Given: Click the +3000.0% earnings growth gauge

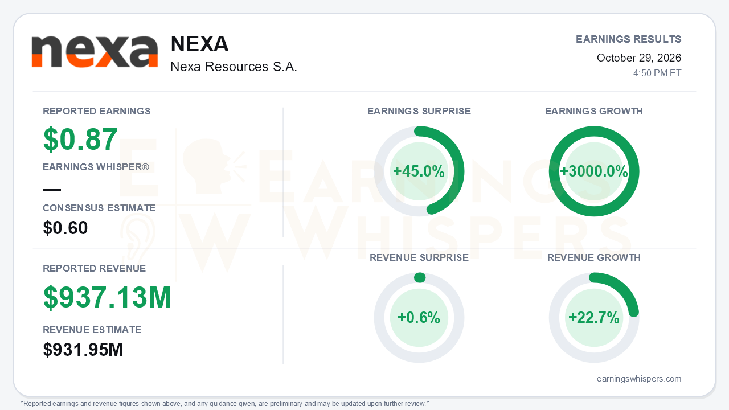Looking at the screenshot, I should coord(594,171).
